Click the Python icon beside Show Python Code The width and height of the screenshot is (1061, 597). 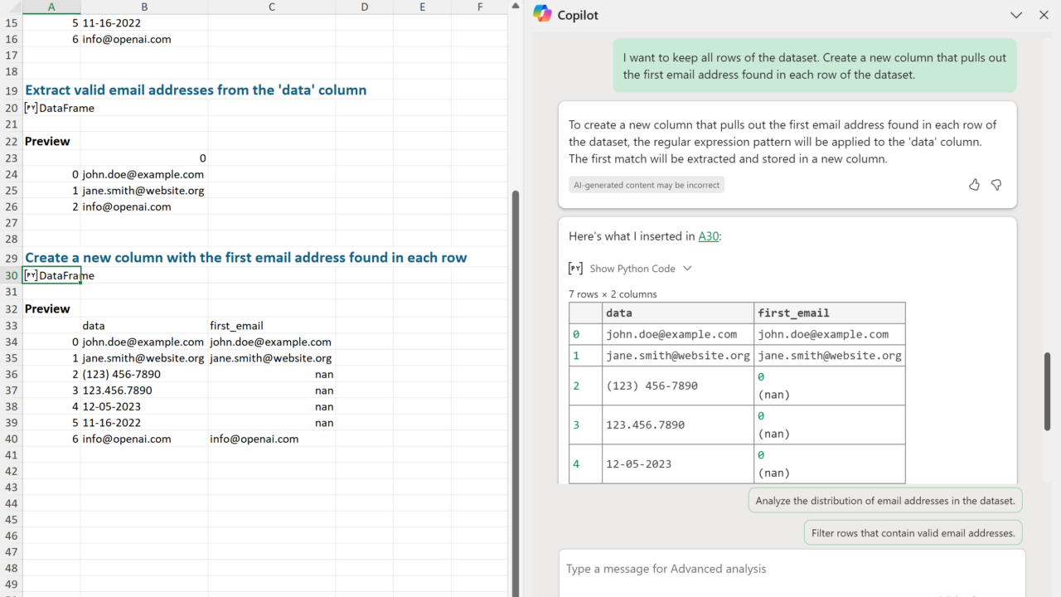point(575,269)
